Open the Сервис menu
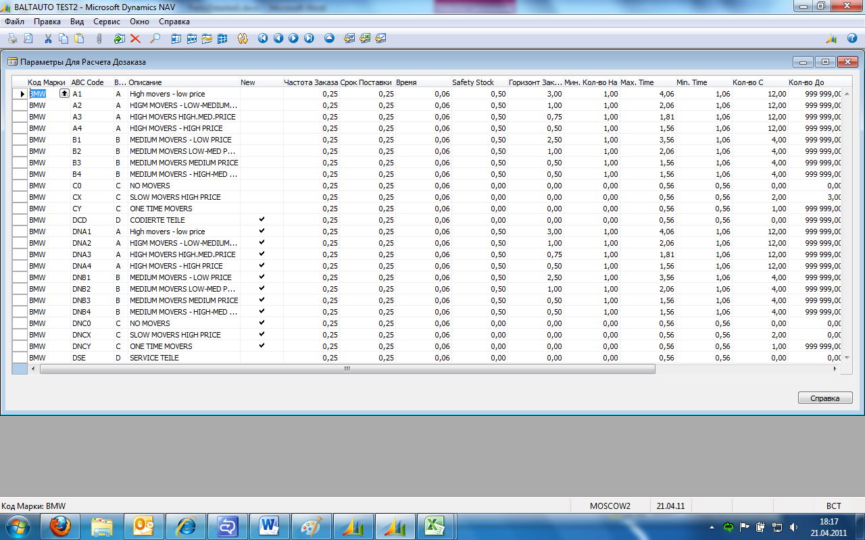This screenshot has width=865, height=540. [107, 22]
